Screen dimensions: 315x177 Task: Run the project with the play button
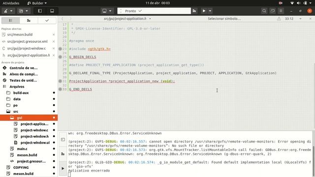click(204, 11)
